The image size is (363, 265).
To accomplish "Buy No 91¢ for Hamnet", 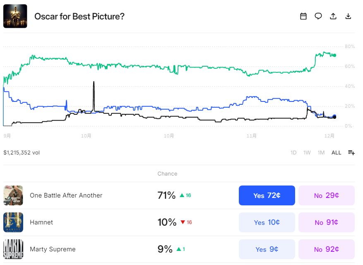I will (x=327, y=222).
